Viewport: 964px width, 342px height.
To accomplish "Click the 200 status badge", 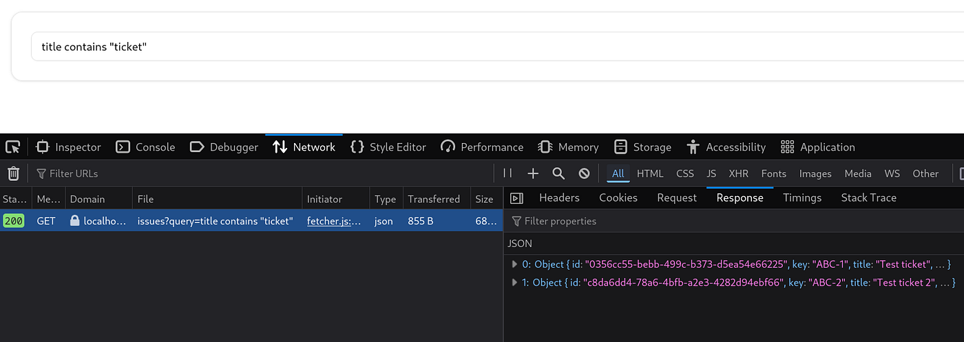I will pos(14,221).
